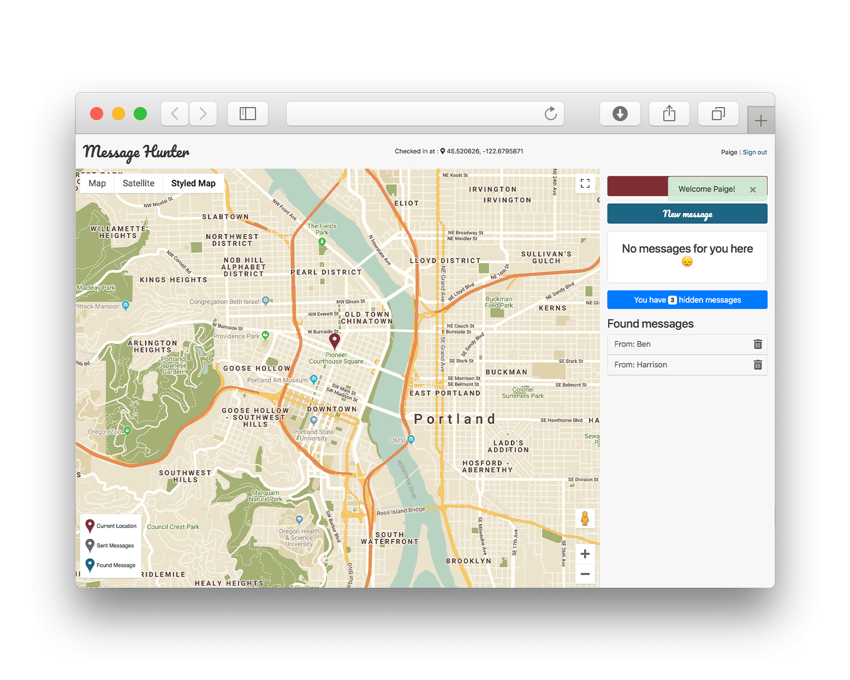Click the No messages for you here text

click(x=687, y=249)
